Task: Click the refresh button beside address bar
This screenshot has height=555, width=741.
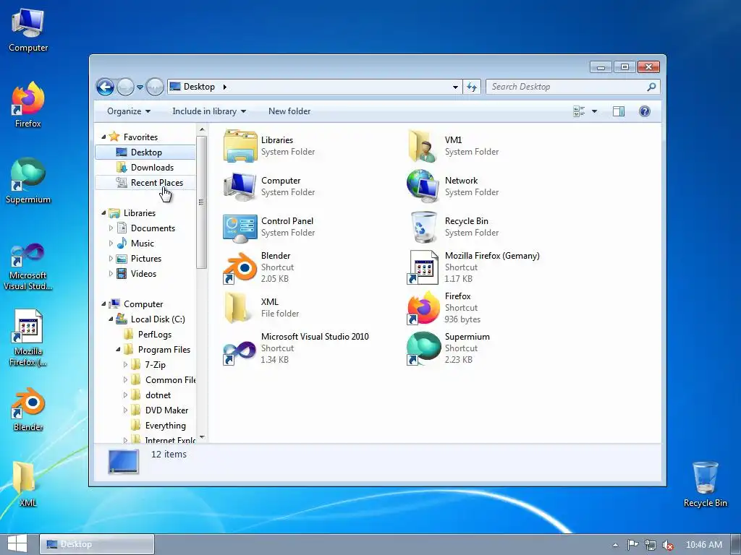Action: (472, 87)
